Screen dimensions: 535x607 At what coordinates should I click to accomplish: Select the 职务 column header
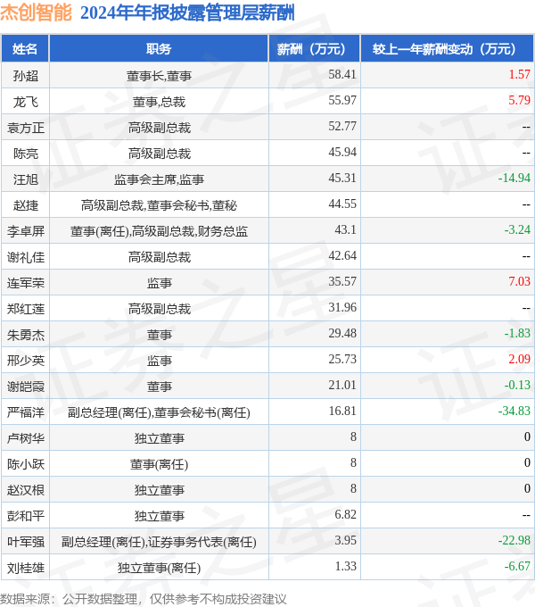pyautogui.click(x=159, y=49)
